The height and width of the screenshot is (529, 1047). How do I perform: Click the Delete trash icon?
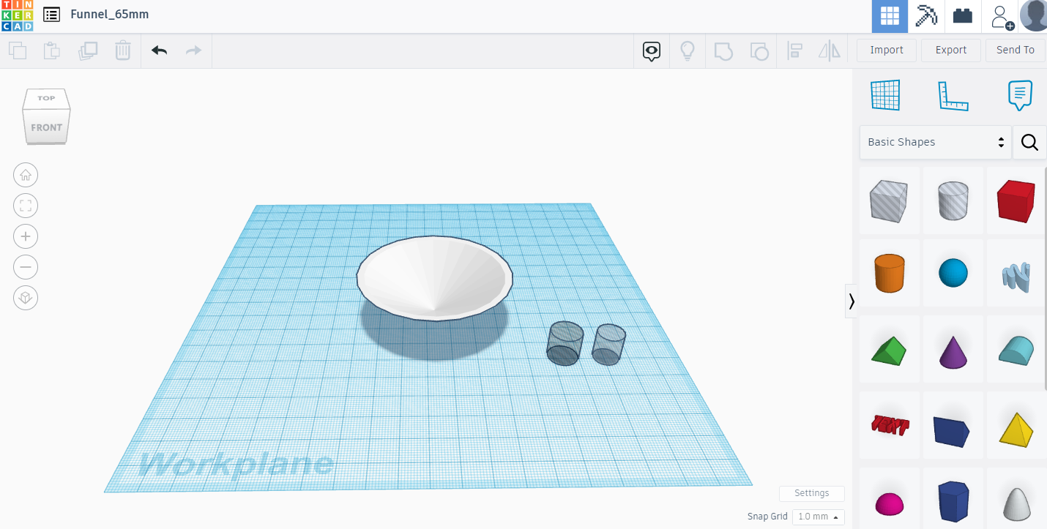pyautogui.click(x=123, y=50)
